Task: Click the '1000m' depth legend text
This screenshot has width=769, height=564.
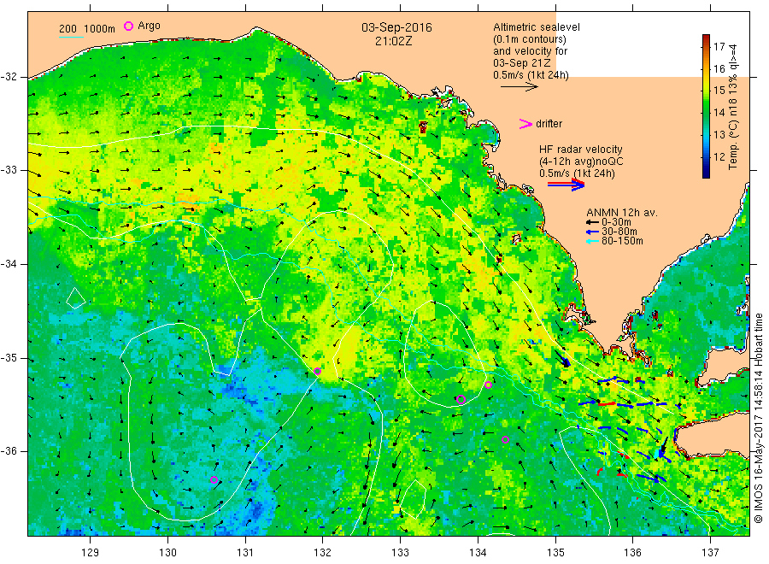Action: tap(100, 29)
